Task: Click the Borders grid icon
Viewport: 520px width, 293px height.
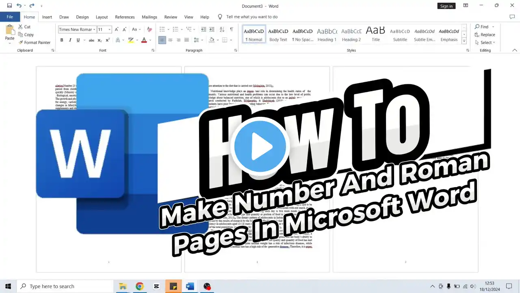Action: click(x=225, y=40)
